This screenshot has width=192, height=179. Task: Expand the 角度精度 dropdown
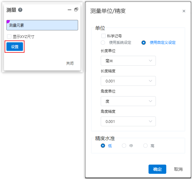point(128,121)
